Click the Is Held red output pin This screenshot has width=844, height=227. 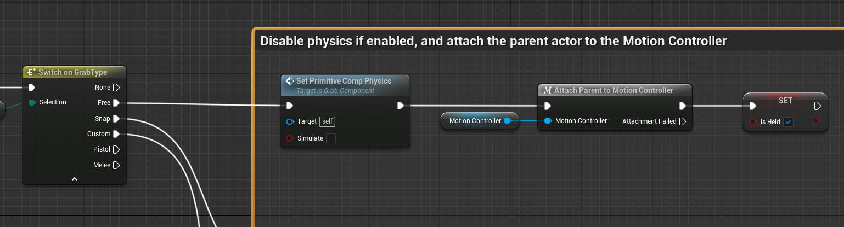(816, 121)
